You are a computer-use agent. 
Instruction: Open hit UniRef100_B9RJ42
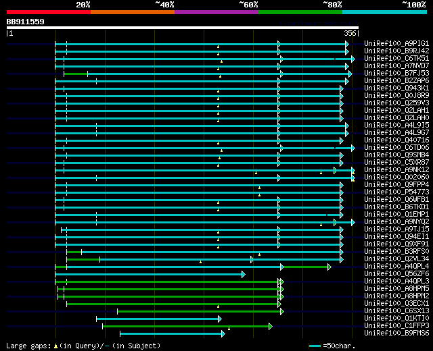396,51
